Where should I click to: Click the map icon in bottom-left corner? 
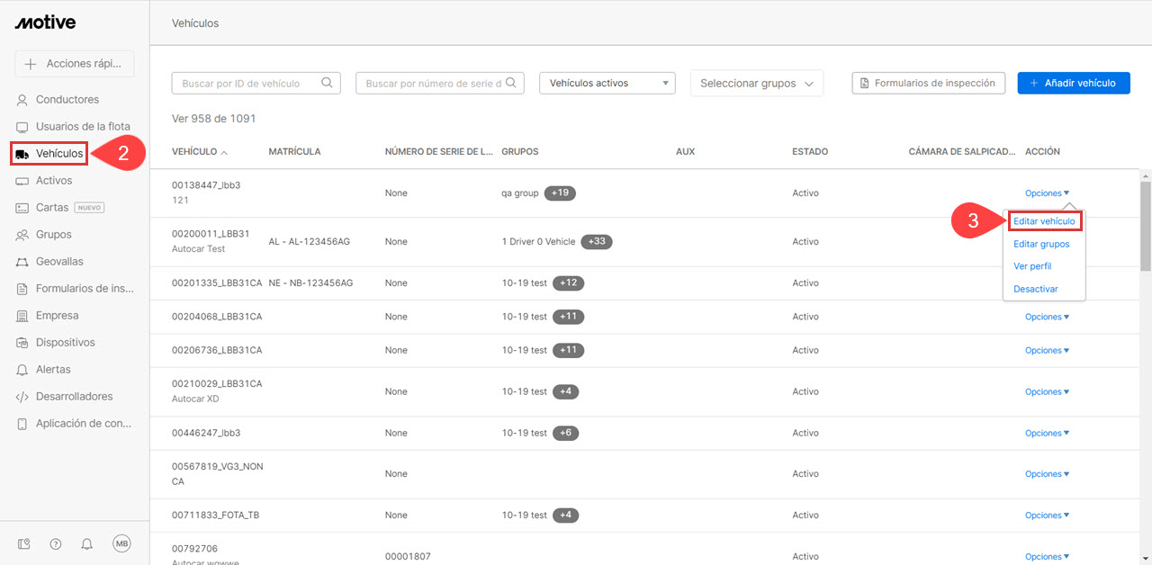[x=24, y=543]
